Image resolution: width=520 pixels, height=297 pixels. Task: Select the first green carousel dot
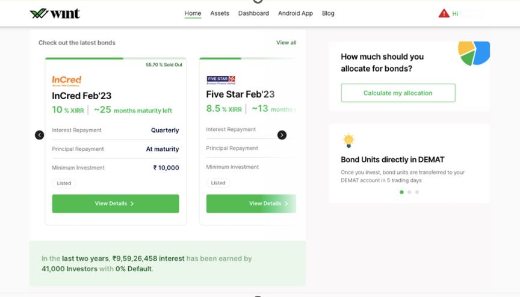pyautogui.click(x=401, y=192)
